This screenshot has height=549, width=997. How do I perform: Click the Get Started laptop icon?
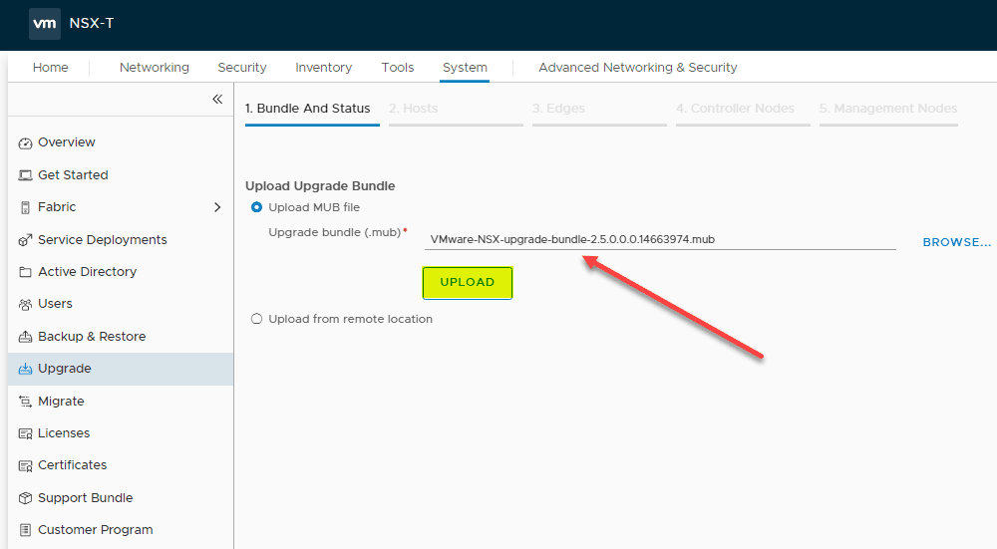[26, 175]
